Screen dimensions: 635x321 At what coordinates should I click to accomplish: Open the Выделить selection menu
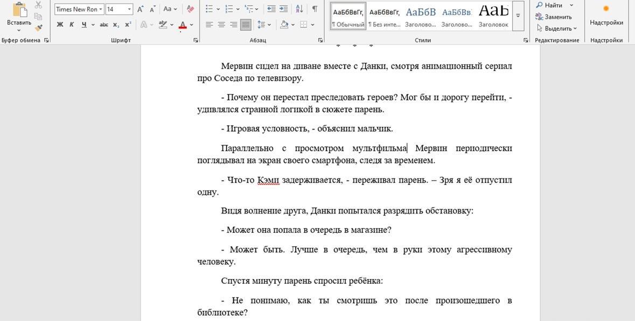tap(557, 28)
